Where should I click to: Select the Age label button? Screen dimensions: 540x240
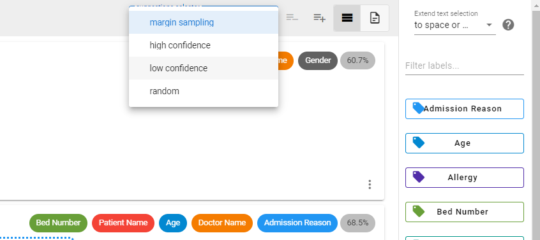tap(465, 143)
